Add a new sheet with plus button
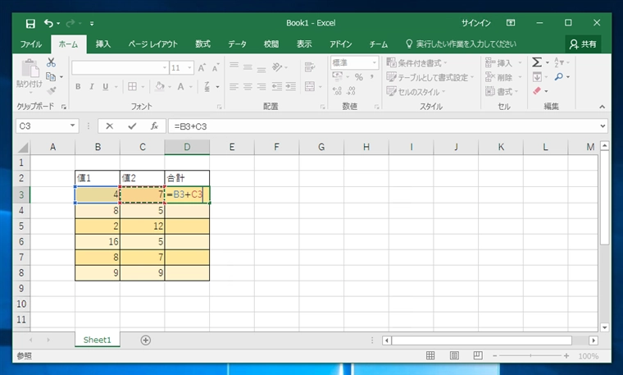 pyautogui.click(x=146, y=341)
